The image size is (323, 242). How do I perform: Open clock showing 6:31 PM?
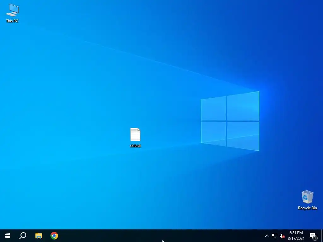(x=296, y=236)
